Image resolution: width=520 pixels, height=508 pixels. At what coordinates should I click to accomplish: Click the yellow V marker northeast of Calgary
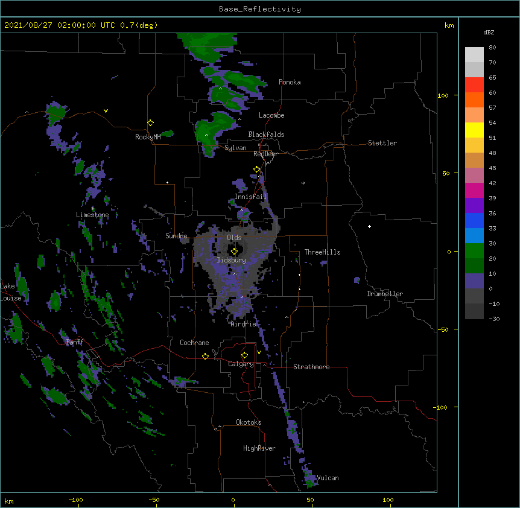259,352
